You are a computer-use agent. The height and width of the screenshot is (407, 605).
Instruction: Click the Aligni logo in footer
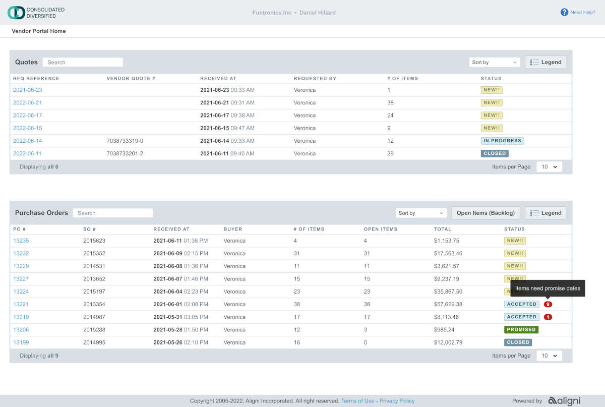[564, 401]
